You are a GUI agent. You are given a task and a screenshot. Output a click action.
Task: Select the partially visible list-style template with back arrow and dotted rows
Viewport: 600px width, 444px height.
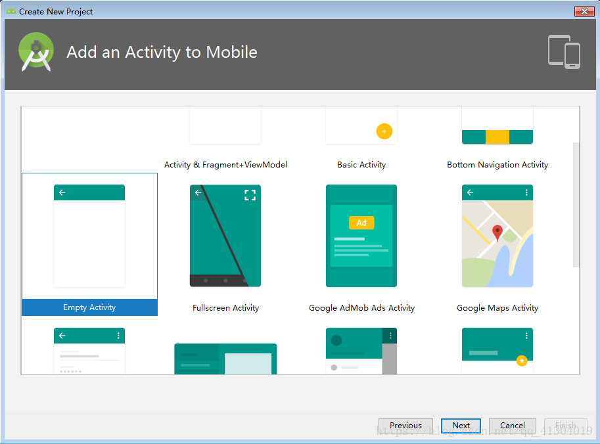[89, 351]
